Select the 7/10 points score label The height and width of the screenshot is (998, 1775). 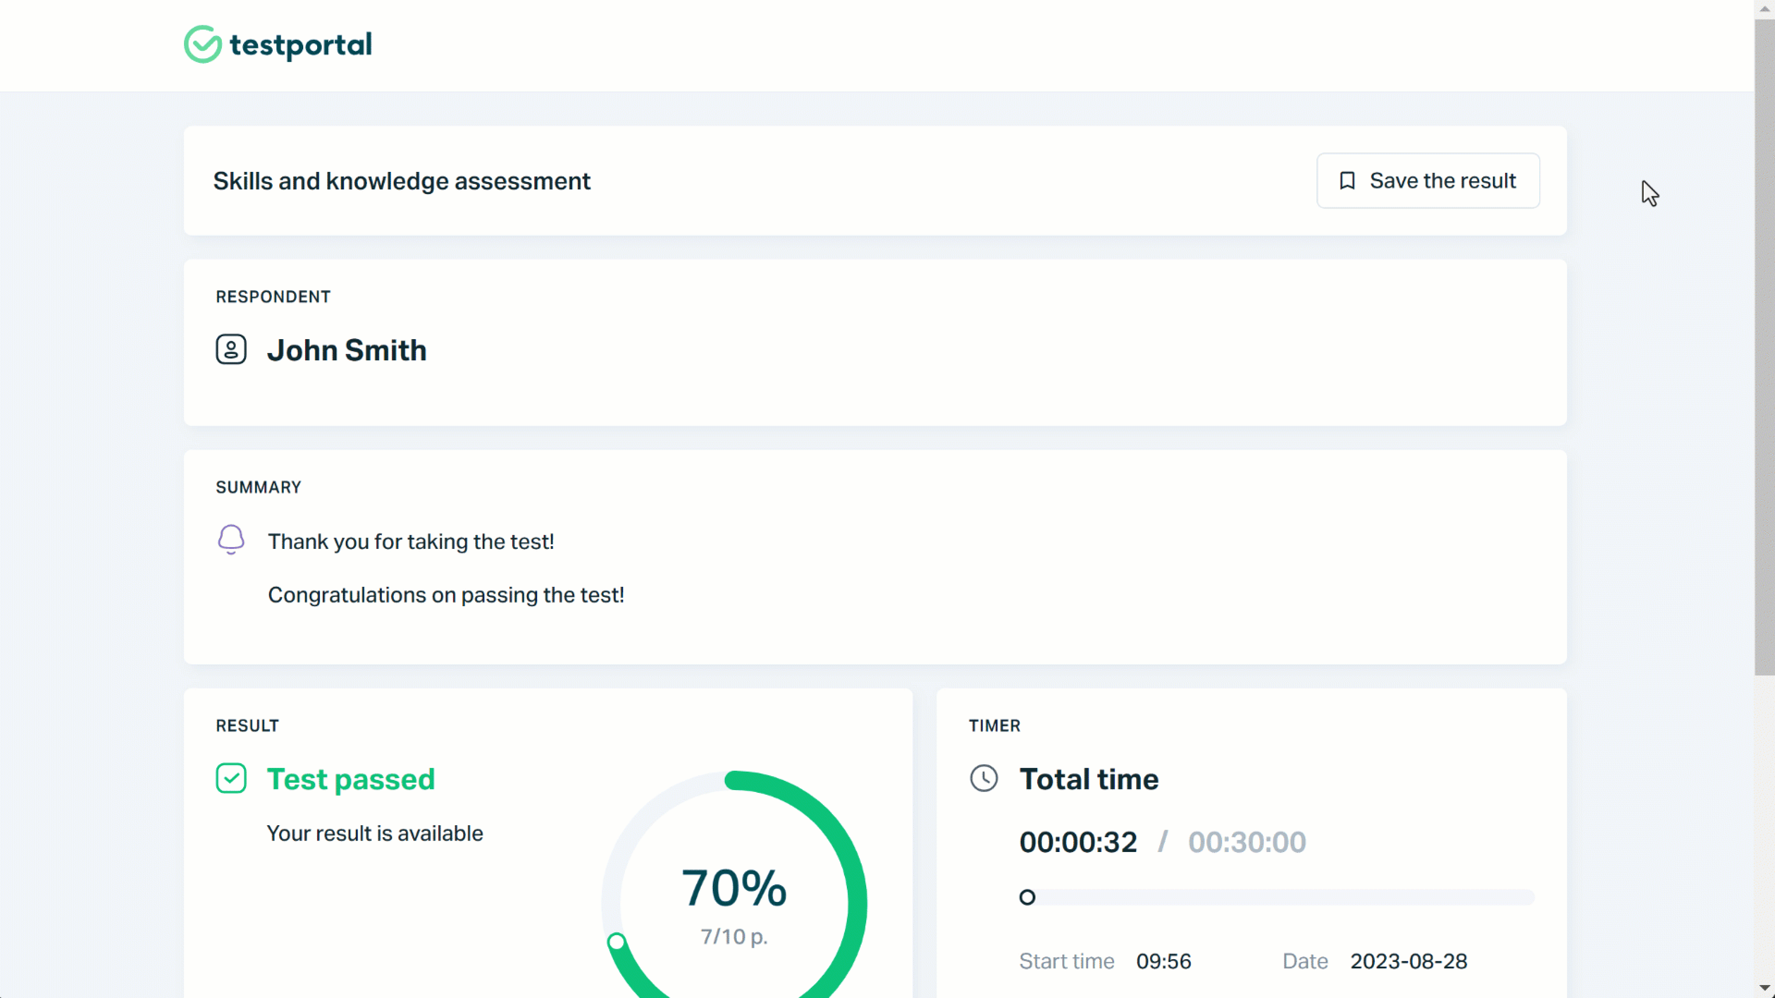[x=733, y=936]
